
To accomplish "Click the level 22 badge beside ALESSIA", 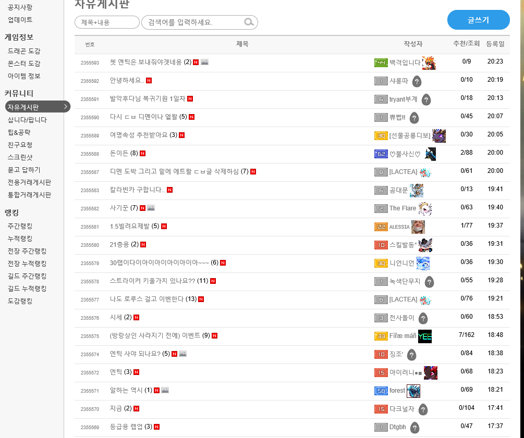I will pos(381,227).
